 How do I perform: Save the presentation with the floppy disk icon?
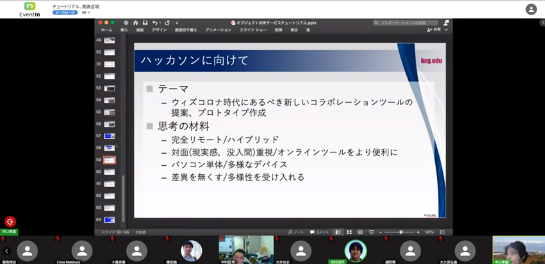click(x=145, y=23)
